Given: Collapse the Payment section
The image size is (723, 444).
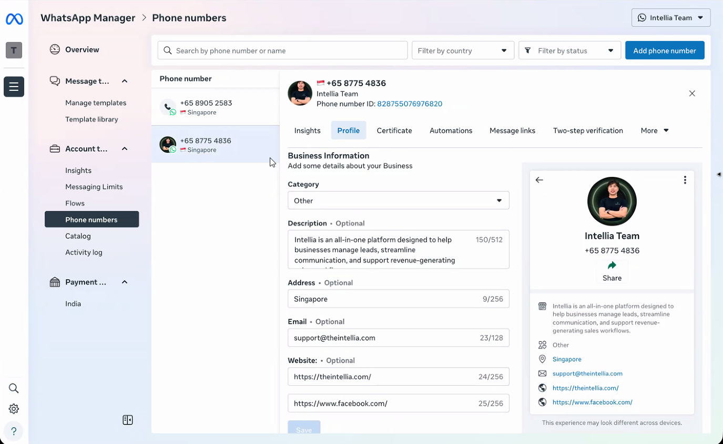Looking at the screenshot, I should [125, 282].
